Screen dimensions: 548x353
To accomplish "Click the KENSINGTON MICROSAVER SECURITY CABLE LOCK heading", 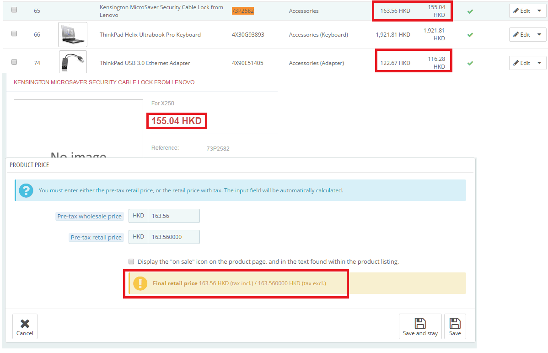I will [x=104, y=82].
